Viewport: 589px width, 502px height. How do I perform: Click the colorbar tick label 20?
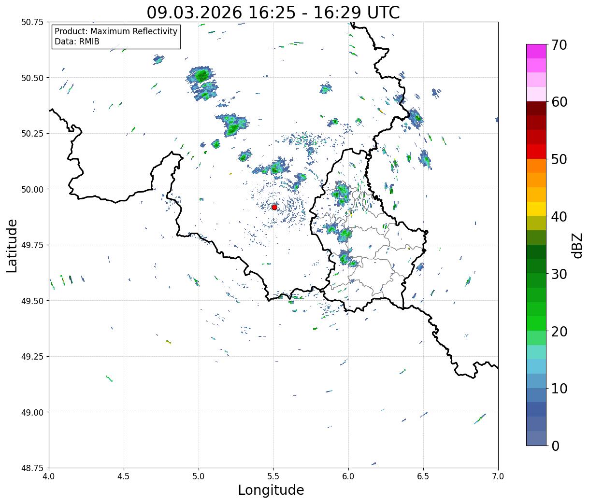(559, 332)
